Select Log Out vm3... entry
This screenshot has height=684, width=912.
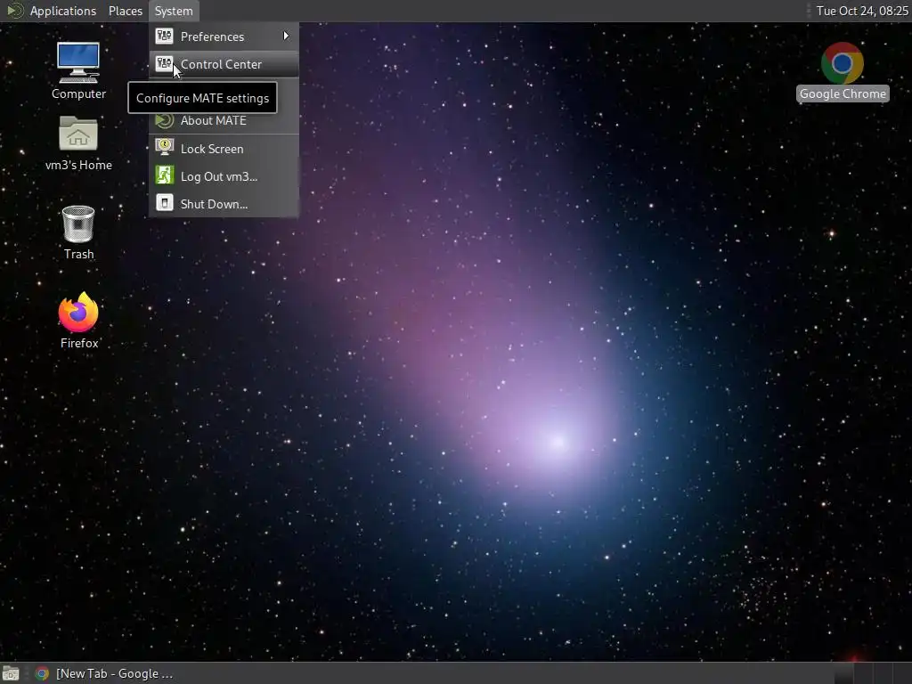(x=224, y=176)
